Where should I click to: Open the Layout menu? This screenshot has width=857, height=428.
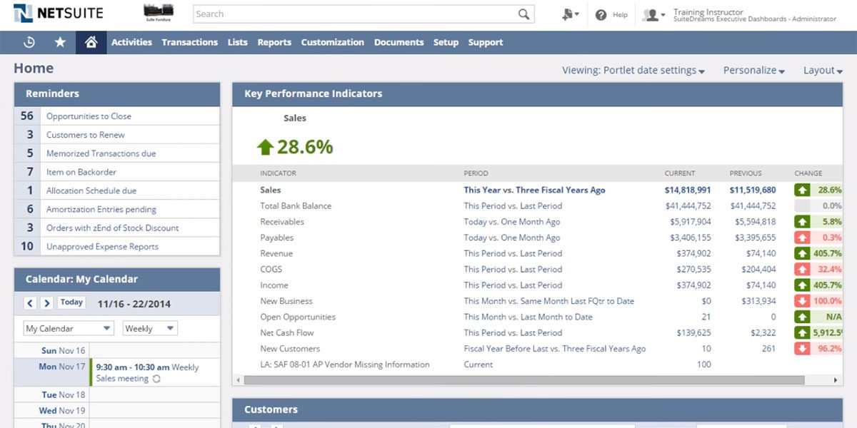[820, 70]
